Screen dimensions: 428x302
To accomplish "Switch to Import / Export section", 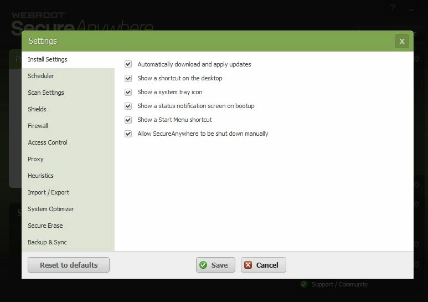I will (68, 192).
